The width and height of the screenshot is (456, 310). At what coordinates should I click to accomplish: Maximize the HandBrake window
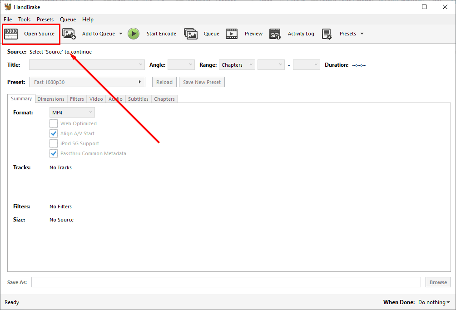(x=424, y=7)
